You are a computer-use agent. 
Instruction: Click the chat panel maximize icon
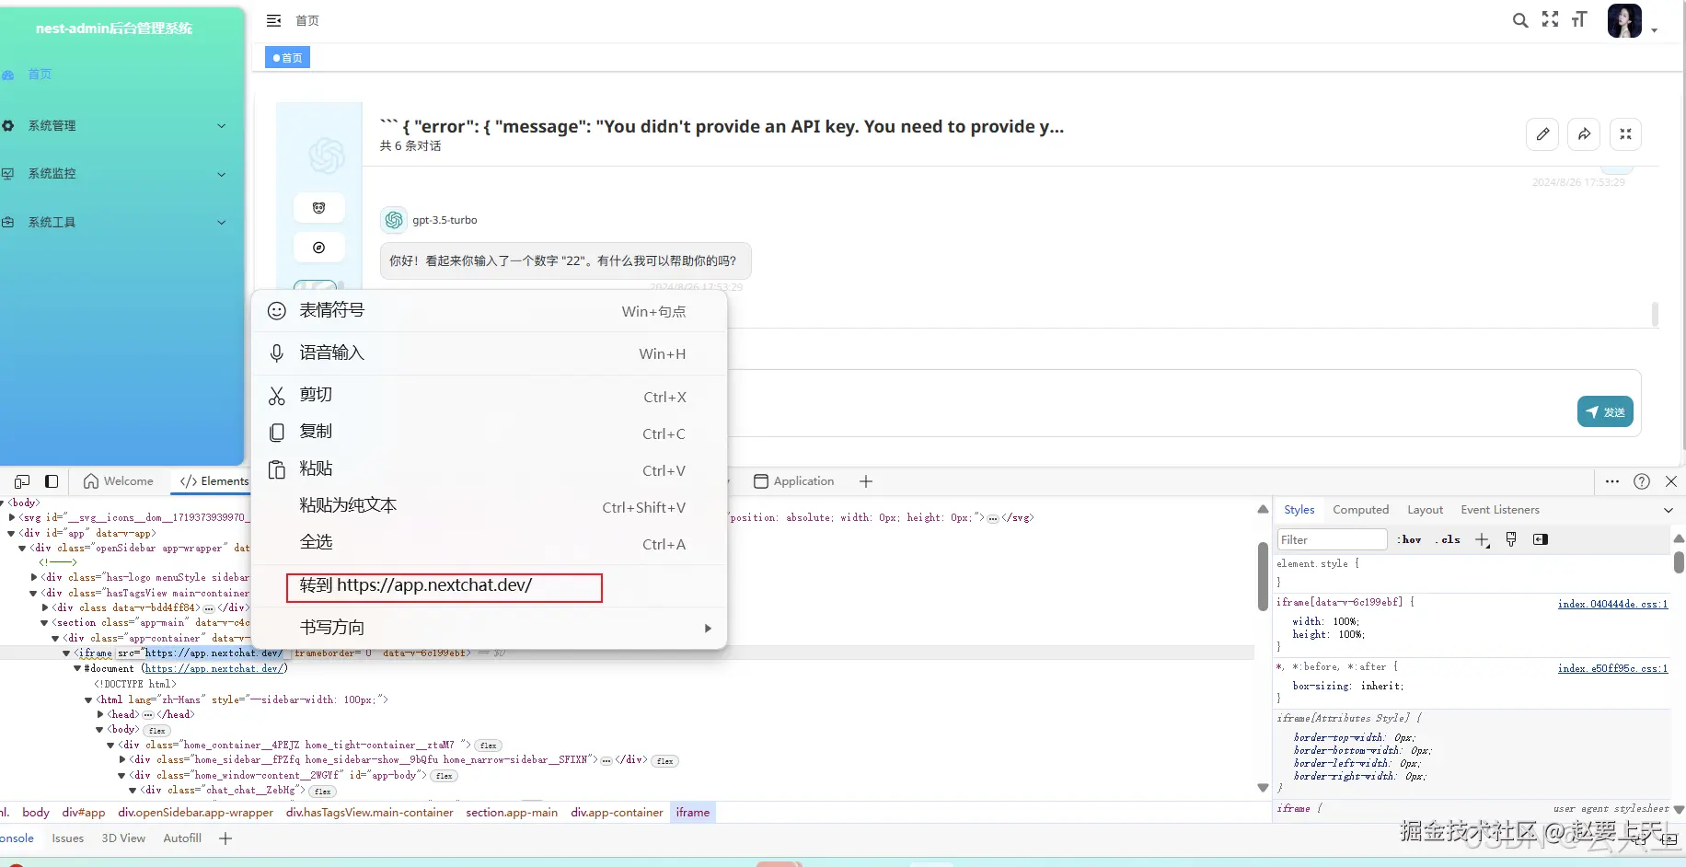coord(1625,134)
